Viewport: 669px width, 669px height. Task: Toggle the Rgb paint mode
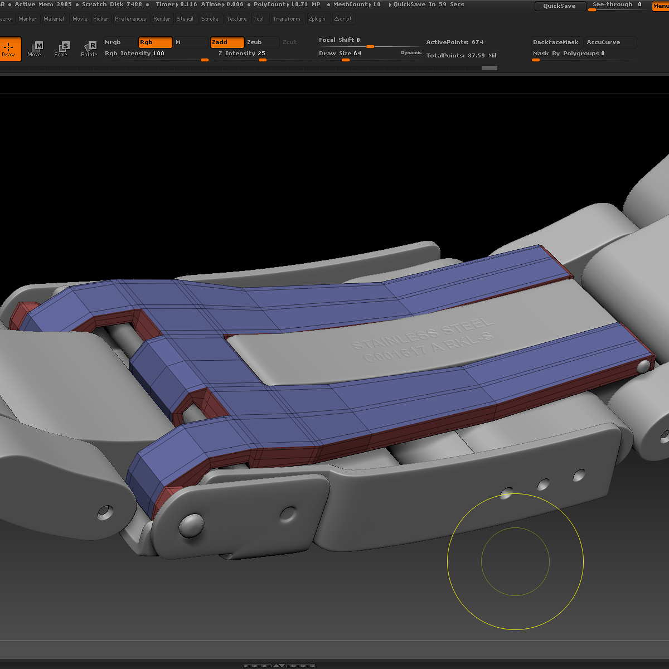coord(156,42)
